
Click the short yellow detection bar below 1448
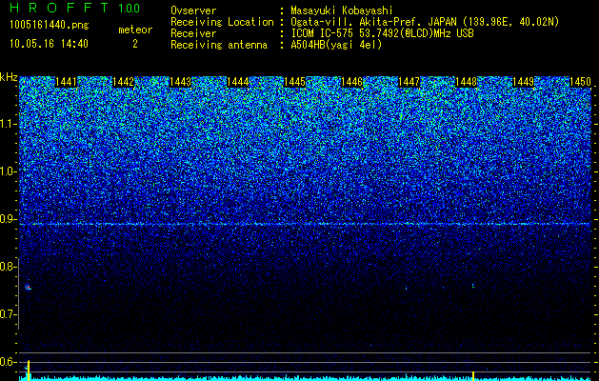(473, 375)
